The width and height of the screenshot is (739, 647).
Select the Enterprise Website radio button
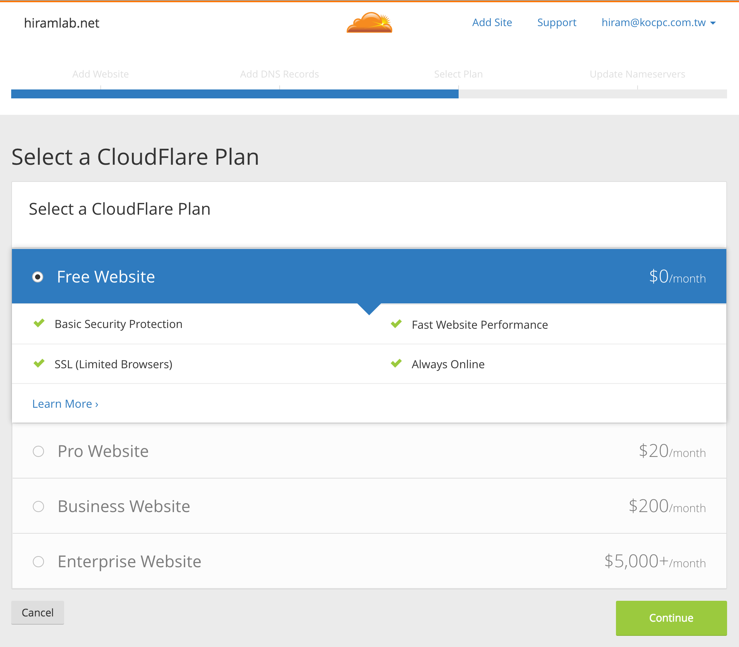click(38, 562)
